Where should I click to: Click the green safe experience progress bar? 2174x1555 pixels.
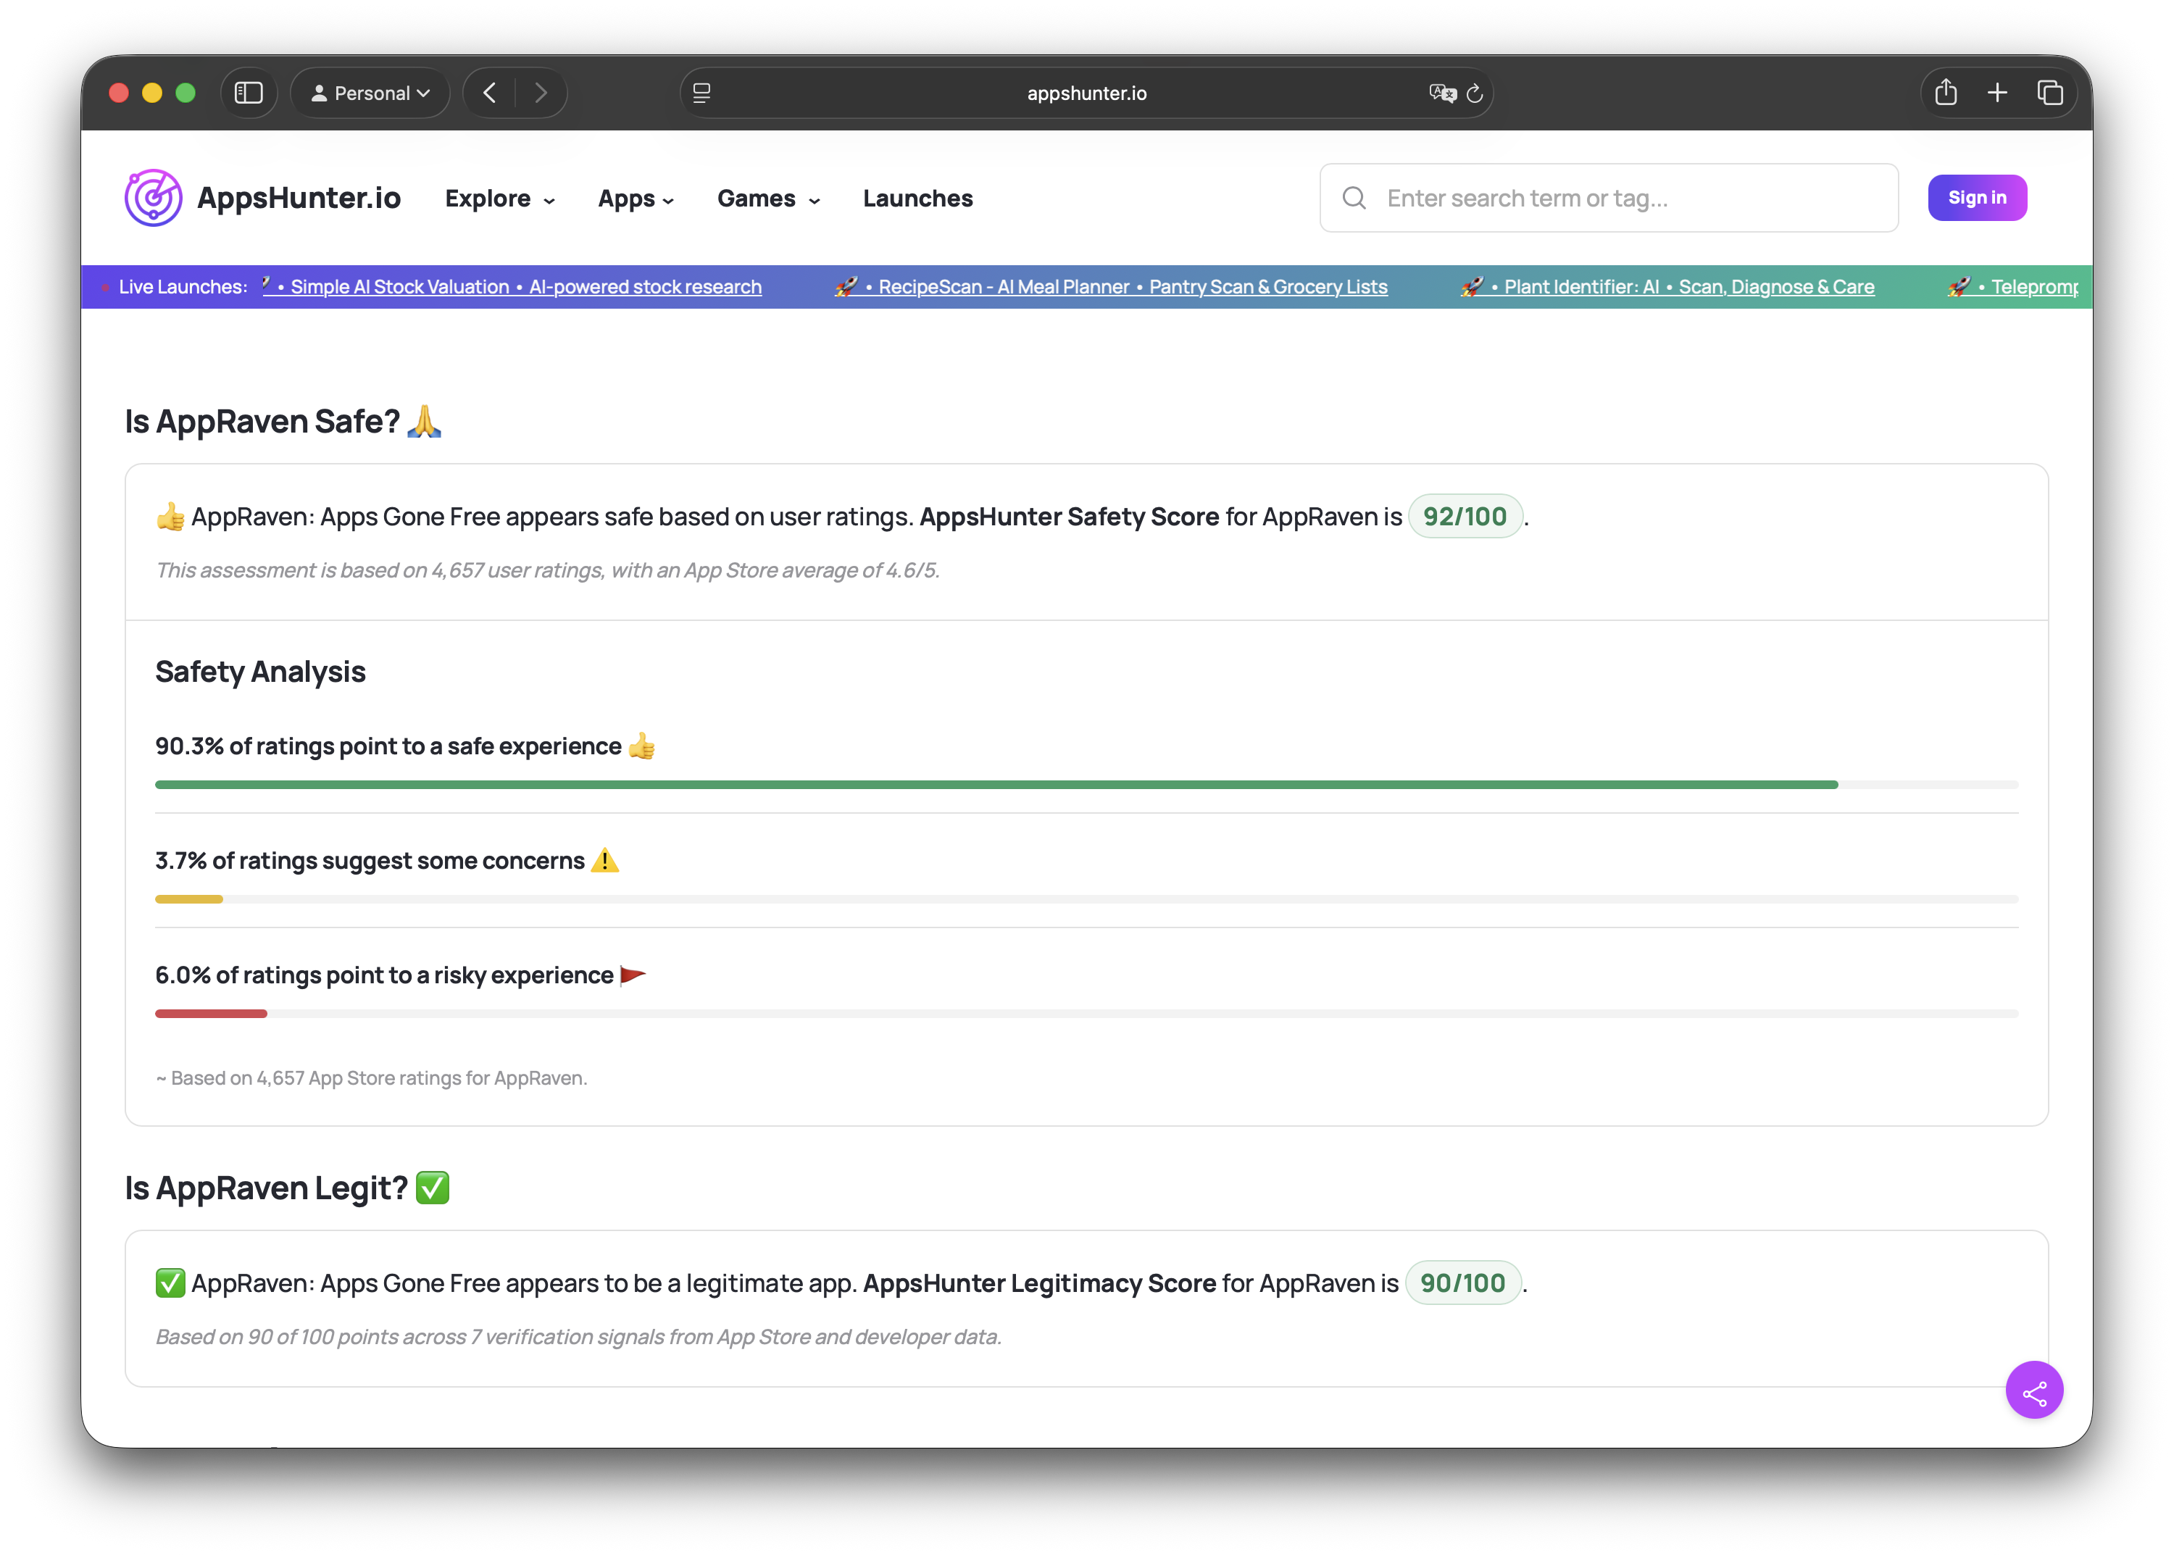996,785
